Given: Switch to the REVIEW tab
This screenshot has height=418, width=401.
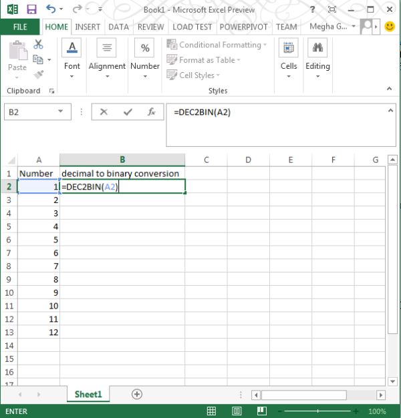Looking at the screenshot, I should coord(151,27).
